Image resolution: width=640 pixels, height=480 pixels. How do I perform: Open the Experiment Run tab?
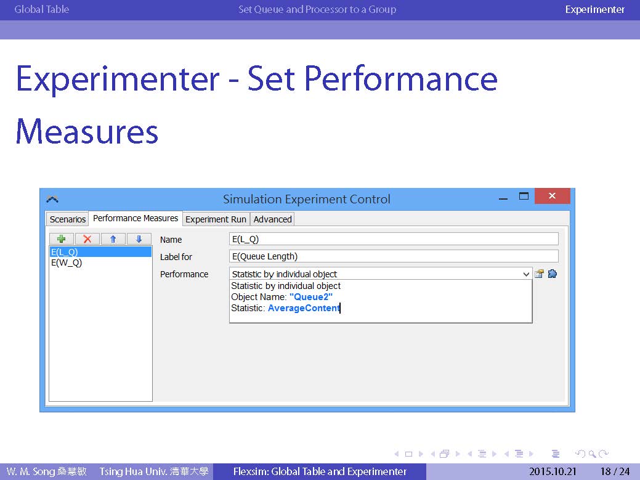point(216,219)
